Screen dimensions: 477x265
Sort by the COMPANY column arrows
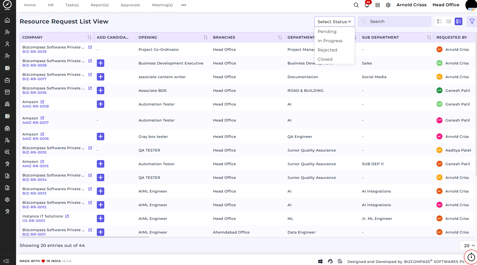tap(89, 37)
